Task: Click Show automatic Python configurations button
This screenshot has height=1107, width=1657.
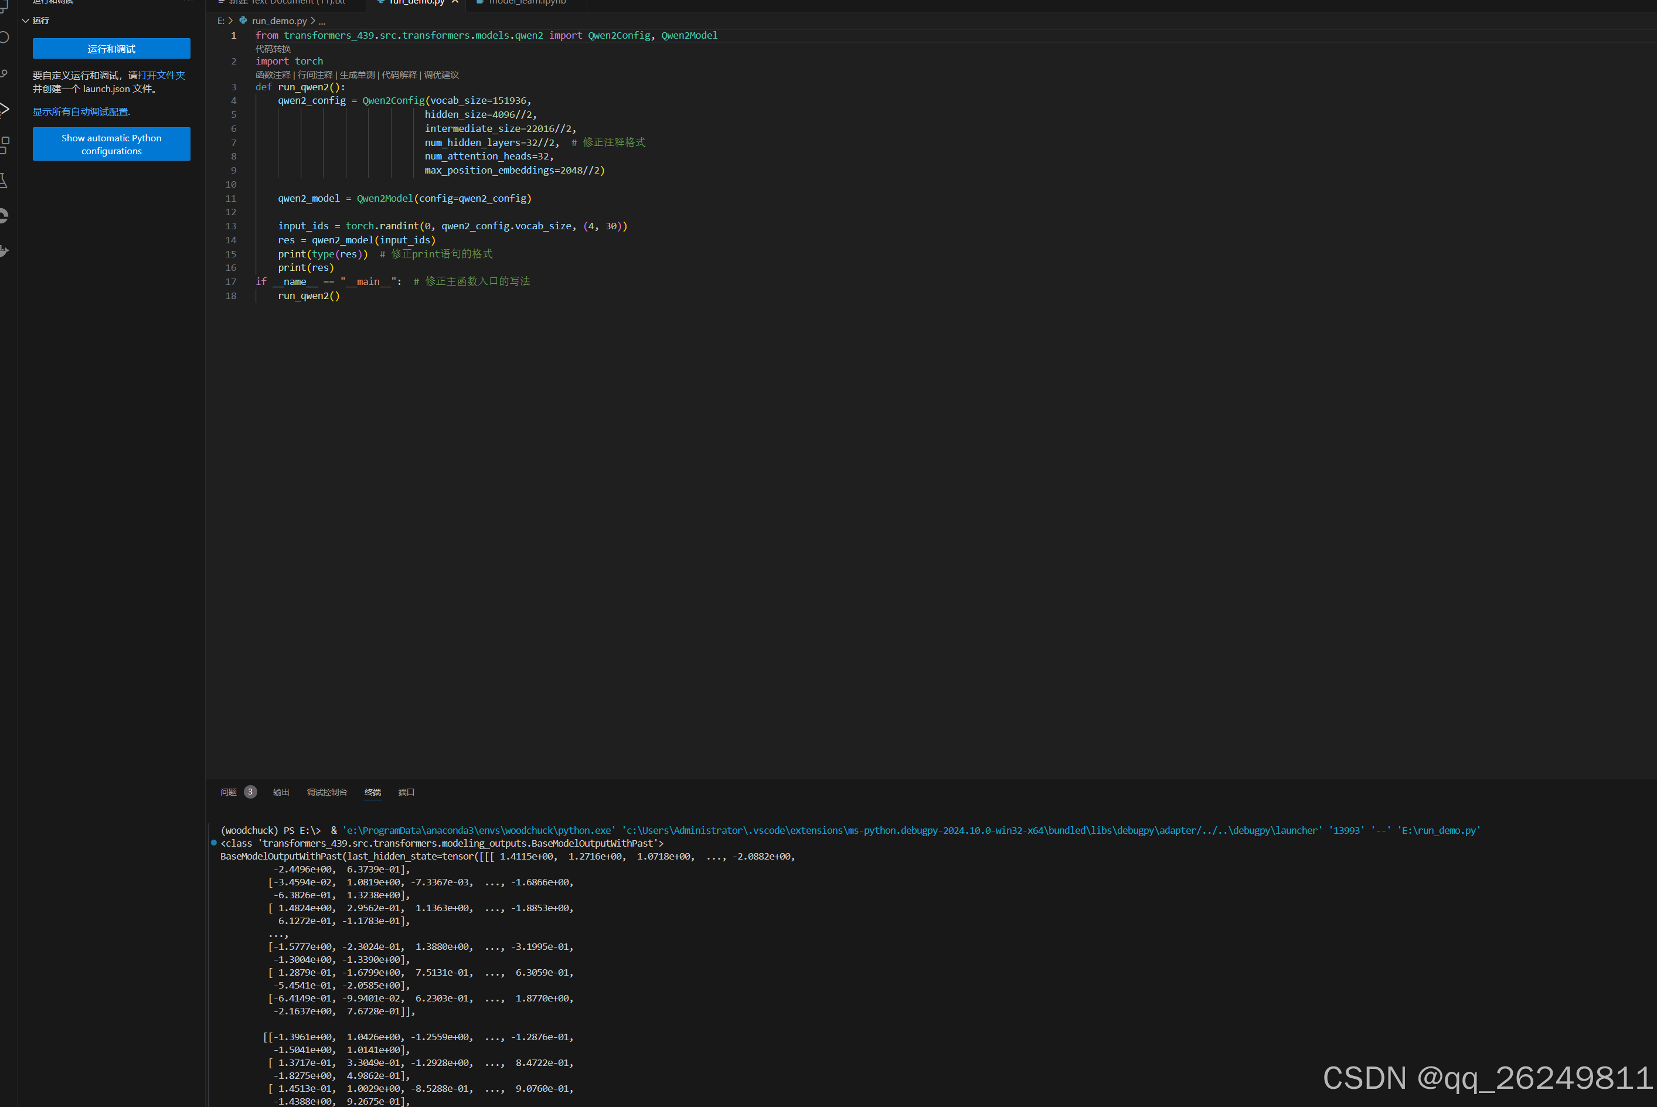Action: [111, 144]
